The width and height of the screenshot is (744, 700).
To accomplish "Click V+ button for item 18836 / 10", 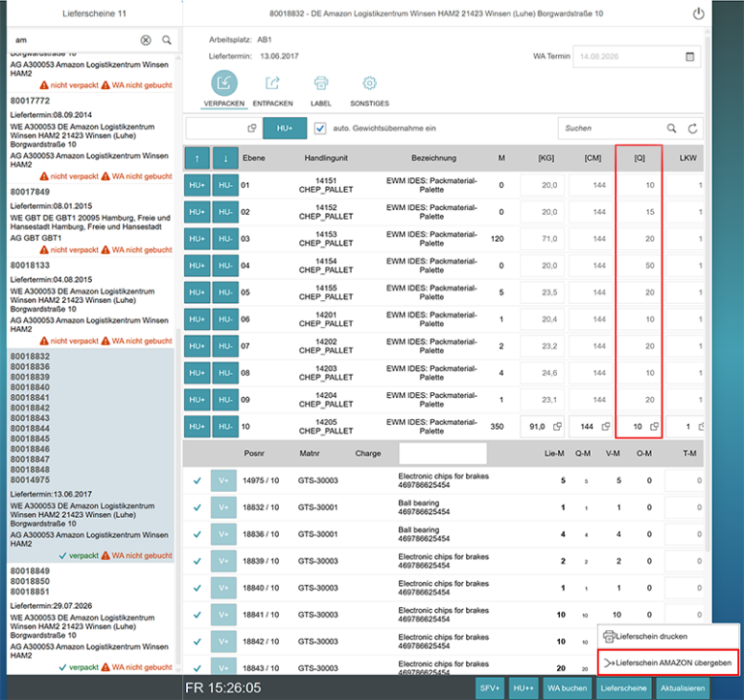I will [x=224, y=534].
